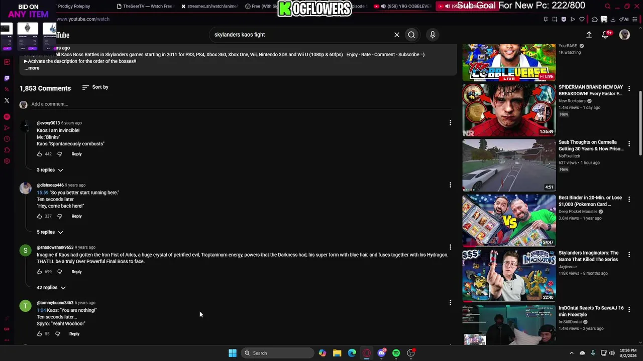Open the Windows Start menu
The width and height of the screenshot is (643, 361).
[233, 353]
